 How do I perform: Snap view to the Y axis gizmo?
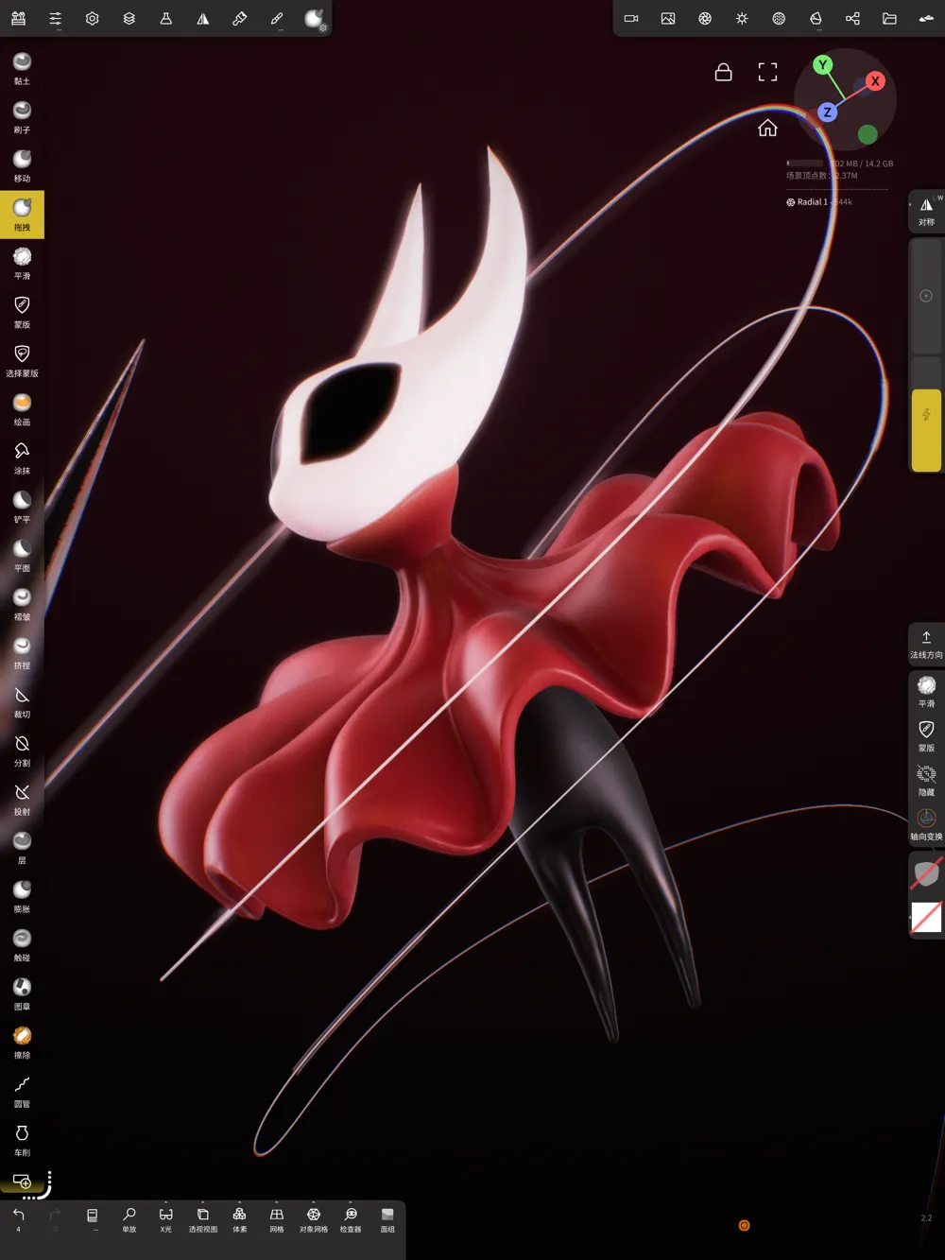tap(822, 65)
